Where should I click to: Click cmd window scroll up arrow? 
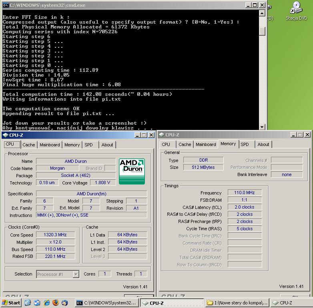tap(262, 13)
